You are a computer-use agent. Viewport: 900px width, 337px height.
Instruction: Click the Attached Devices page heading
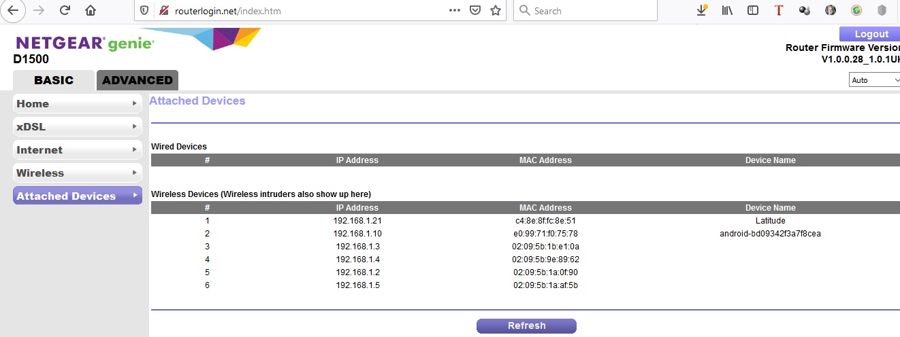click(x=197, y=101)
